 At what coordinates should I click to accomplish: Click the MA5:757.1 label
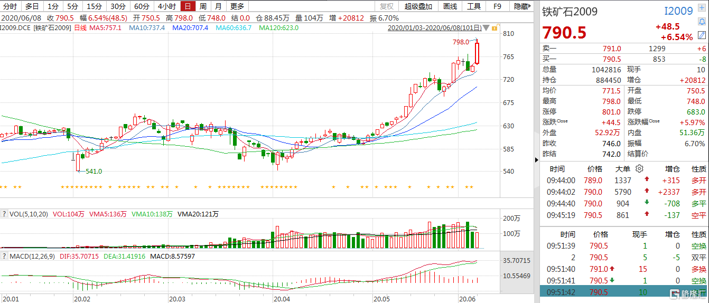(105, 28)
